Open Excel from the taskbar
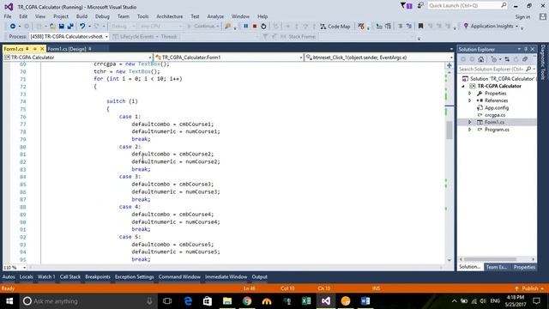This screenshot has width=549, height=309. 306,301
